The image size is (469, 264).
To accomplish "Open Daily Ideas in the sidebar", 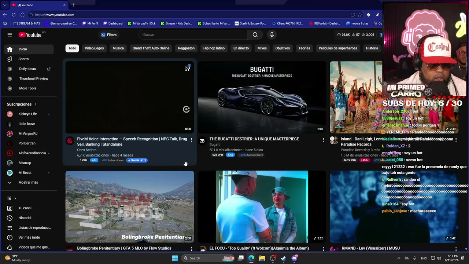I will pyautogui.click(x=29, y=69).
